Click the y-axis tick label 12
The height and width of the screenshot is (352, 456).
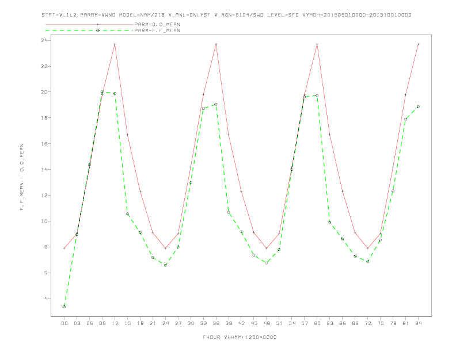pos(44,196)
